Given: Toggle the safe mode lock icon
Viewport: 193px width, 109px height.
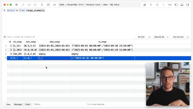Looking at the screenshot, I should coord(42,5).
